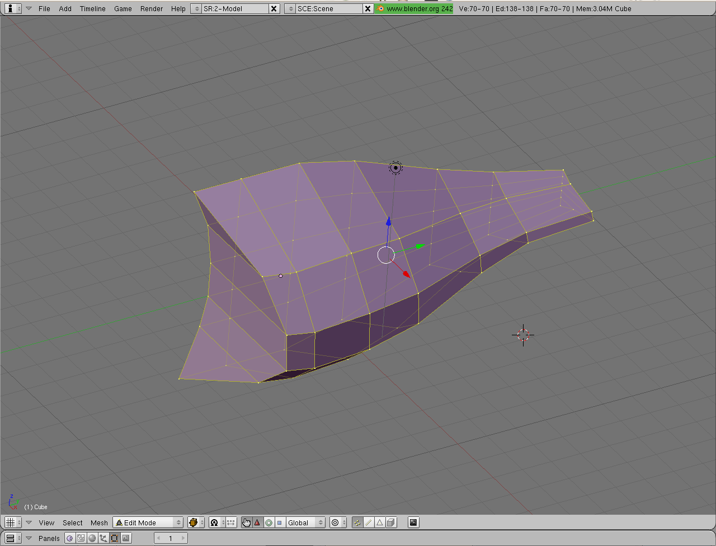Open the www.blender.org link

pos(414,9)
